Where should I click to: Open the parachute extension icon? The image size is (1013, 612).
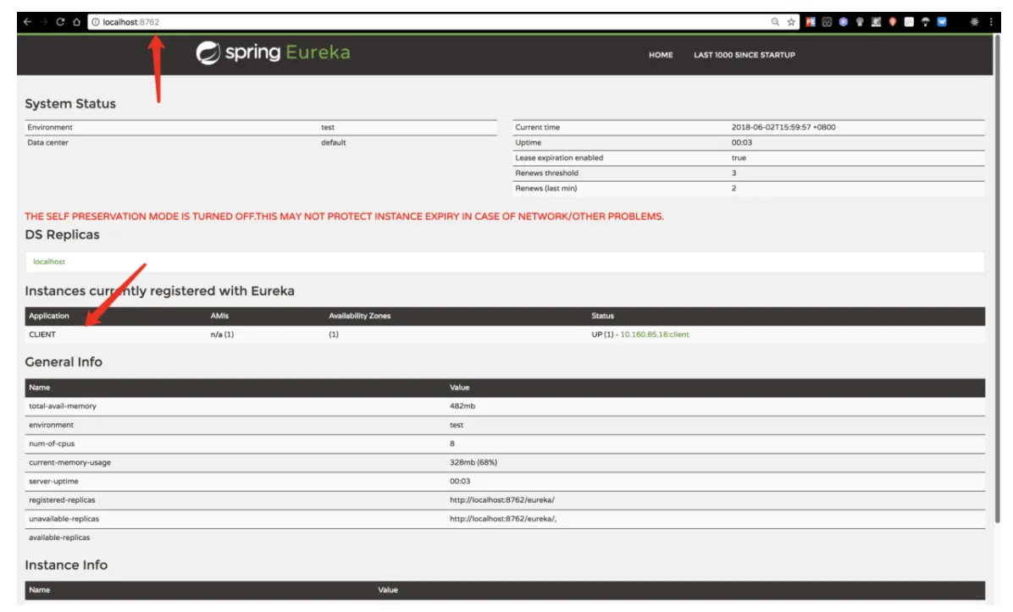pyautogui.click(x=925, y=22)
